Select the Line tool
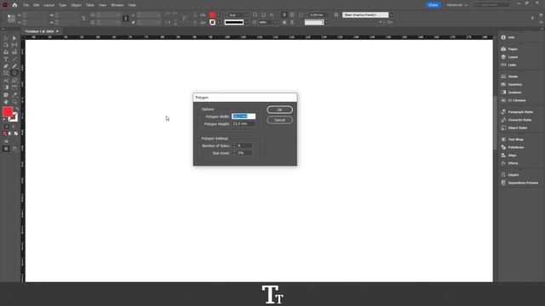Screen dimensions: 545x306 pyautogui.click(x=14, y=59)
